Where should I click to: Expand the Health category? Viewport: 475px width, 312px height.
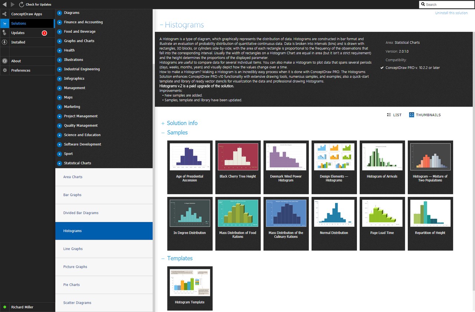click(59, 50)
